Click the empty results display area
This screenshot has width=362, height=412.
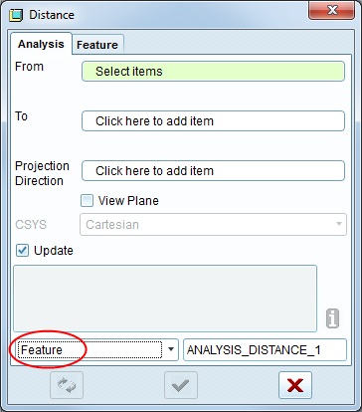click(x=165, y=299)
